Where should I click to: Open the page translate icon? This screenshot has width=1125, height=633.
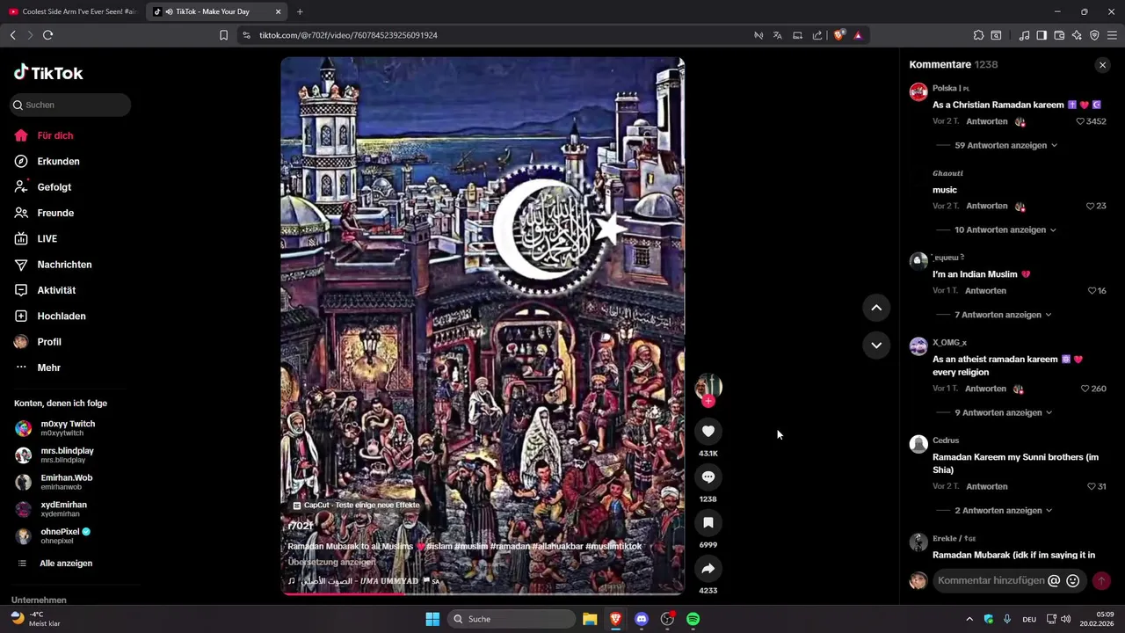pyautogui.click(x=777, y=35)
